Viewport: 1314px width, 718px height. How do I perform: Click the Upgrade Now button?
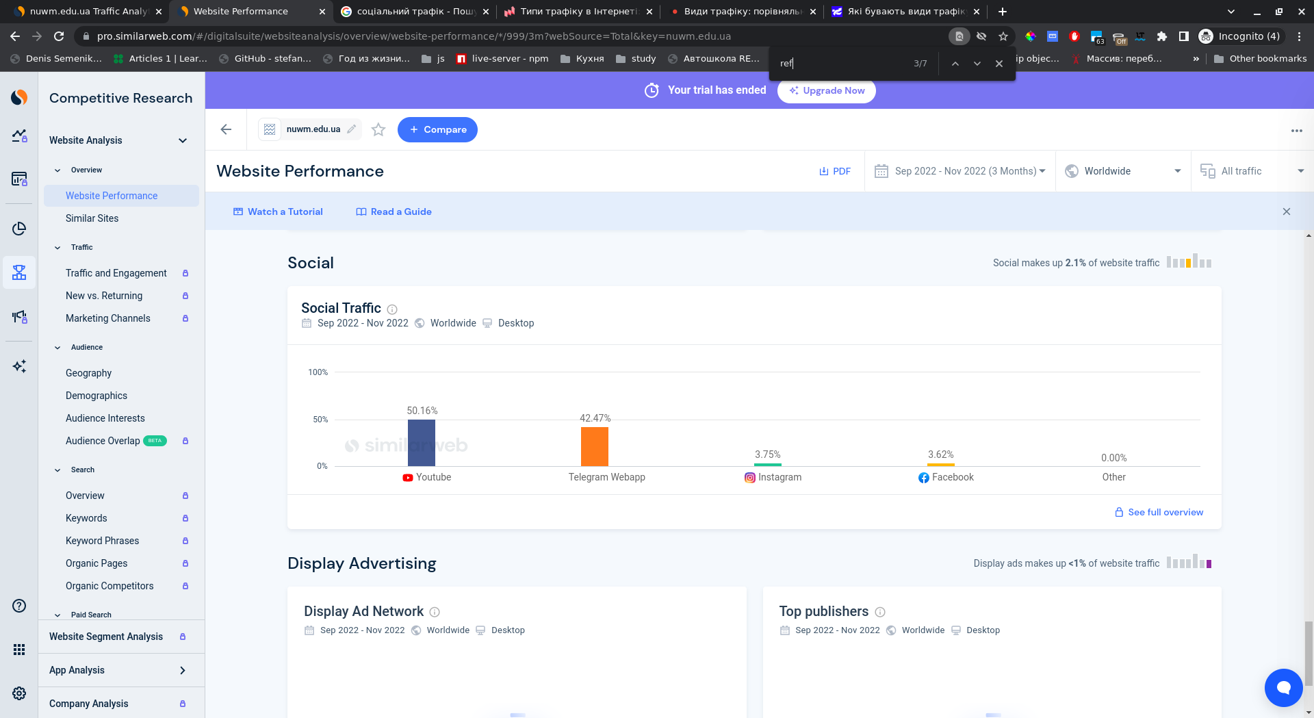click(x=826, y=90)
